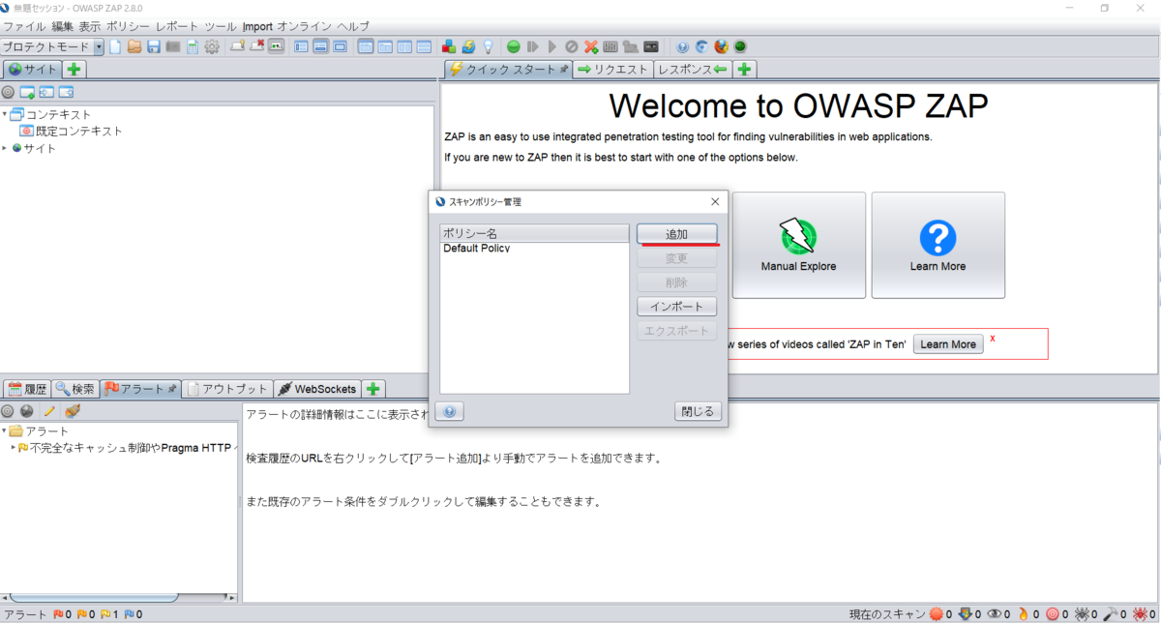Switch to the リクエスト tab
Screen dimensions: 1161x623
[612, 69]
